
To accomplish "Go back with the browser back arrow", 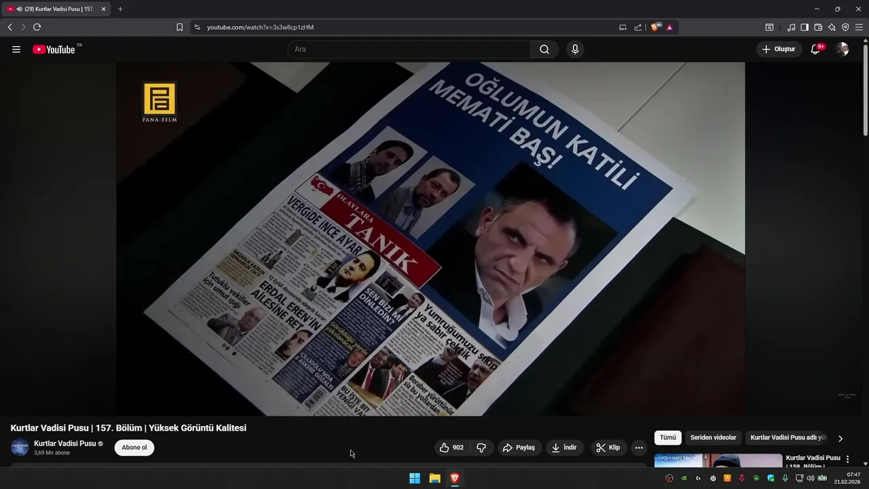I will 10,27.
